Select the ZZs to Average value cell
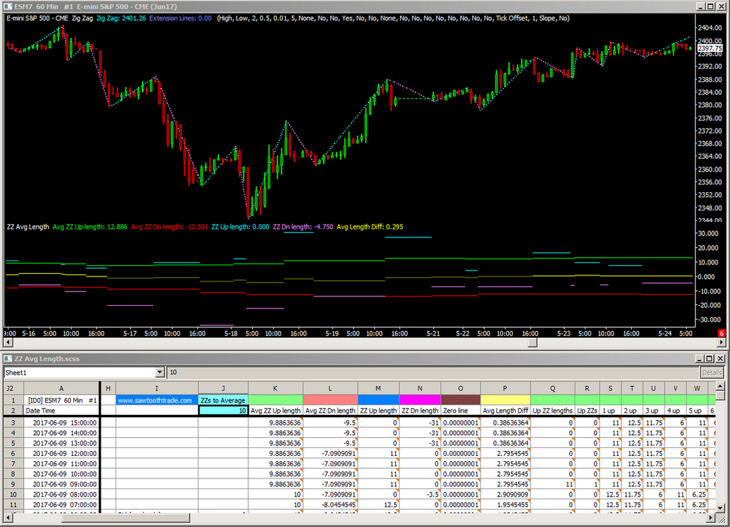 coord(223,411)
